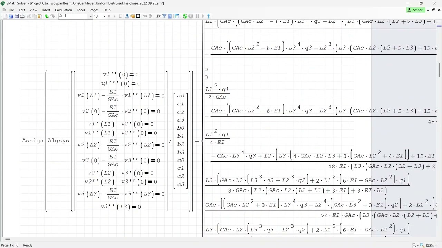This screenshot has height=248, width=442.
Task: Resume calculation play button
Action: click(x=203, y=16)
